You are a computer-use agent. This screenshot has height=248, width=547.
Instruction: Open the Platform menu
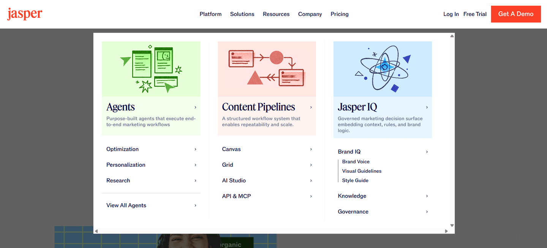click(210, 14)
